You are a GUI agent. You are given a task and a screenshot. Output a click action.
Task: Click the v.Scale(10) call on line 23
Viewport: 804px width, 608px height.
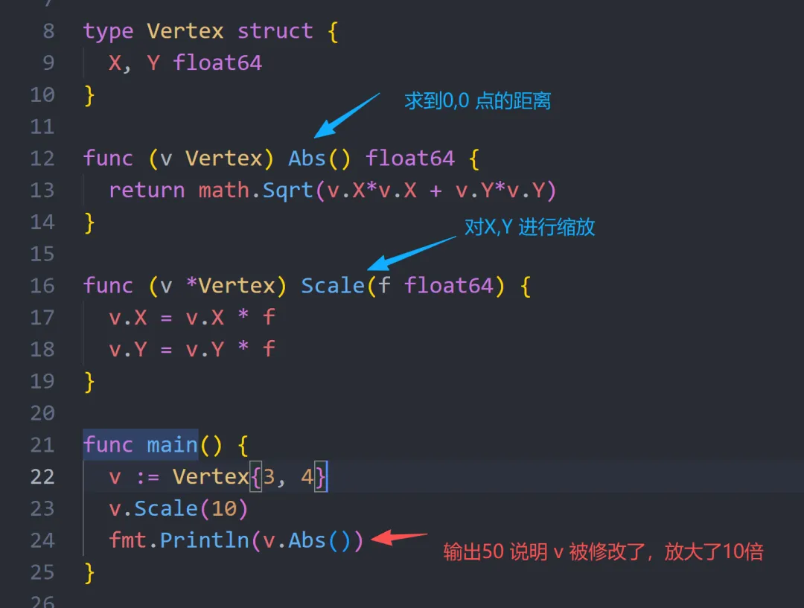[179, 508]
